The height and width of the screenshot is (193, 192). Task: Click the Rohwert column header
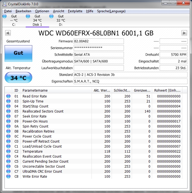tap(167, 90)
